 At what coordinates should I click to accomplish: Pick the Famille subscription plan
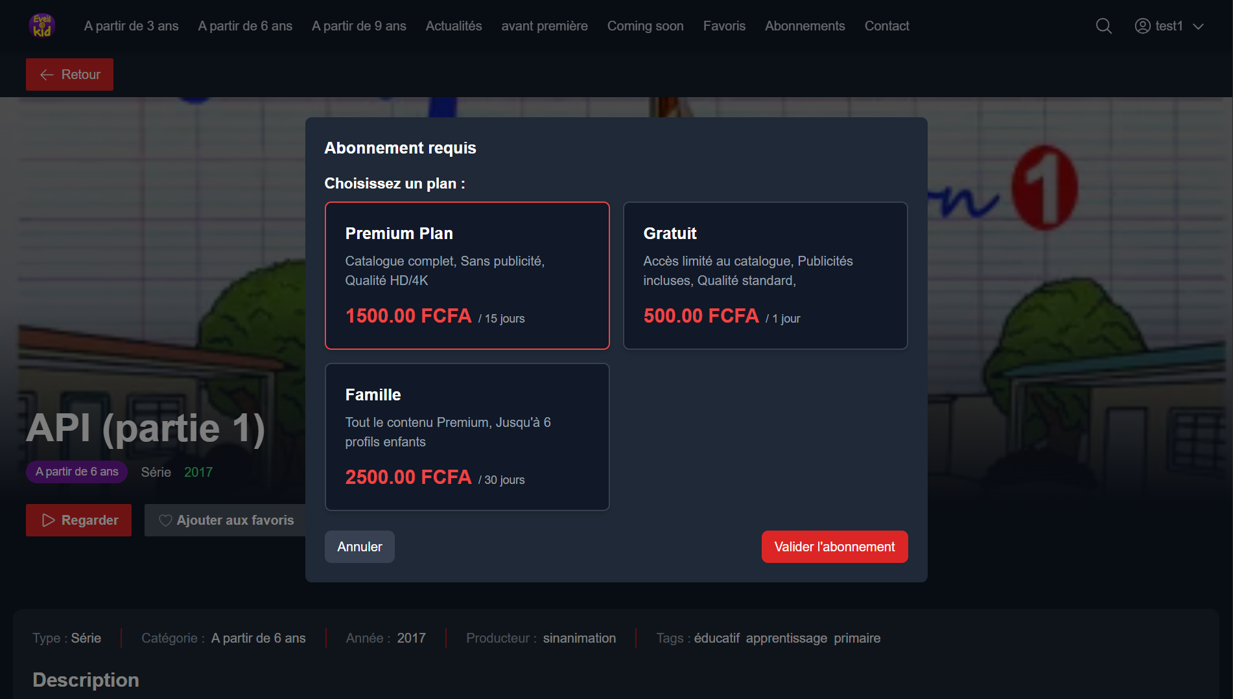[x=467, y=437]
